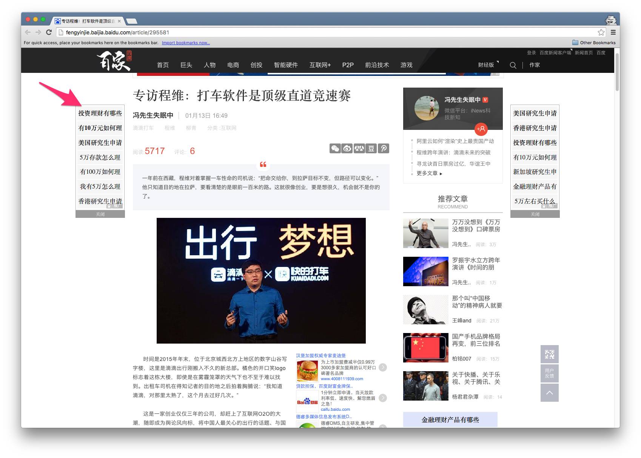Share article to Sina Weibo
This screenshot has width=641, height=458.
[347, 148]
